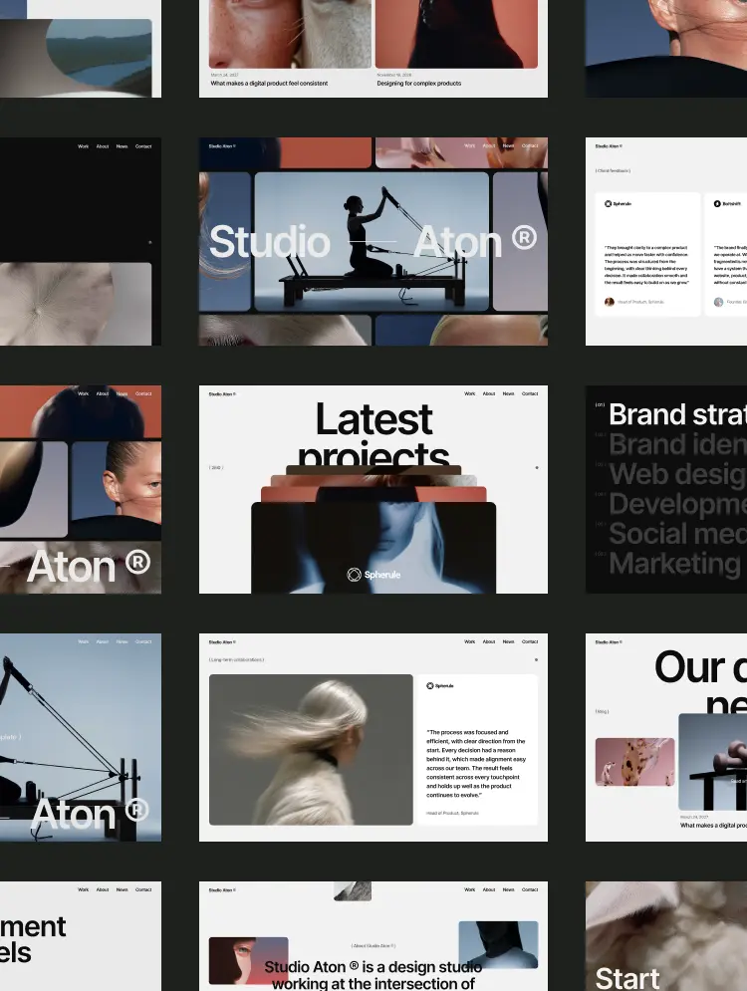Open News in the Latest projects mockup nav
This screenshot has width=747, height=991.
pos(508,393)
